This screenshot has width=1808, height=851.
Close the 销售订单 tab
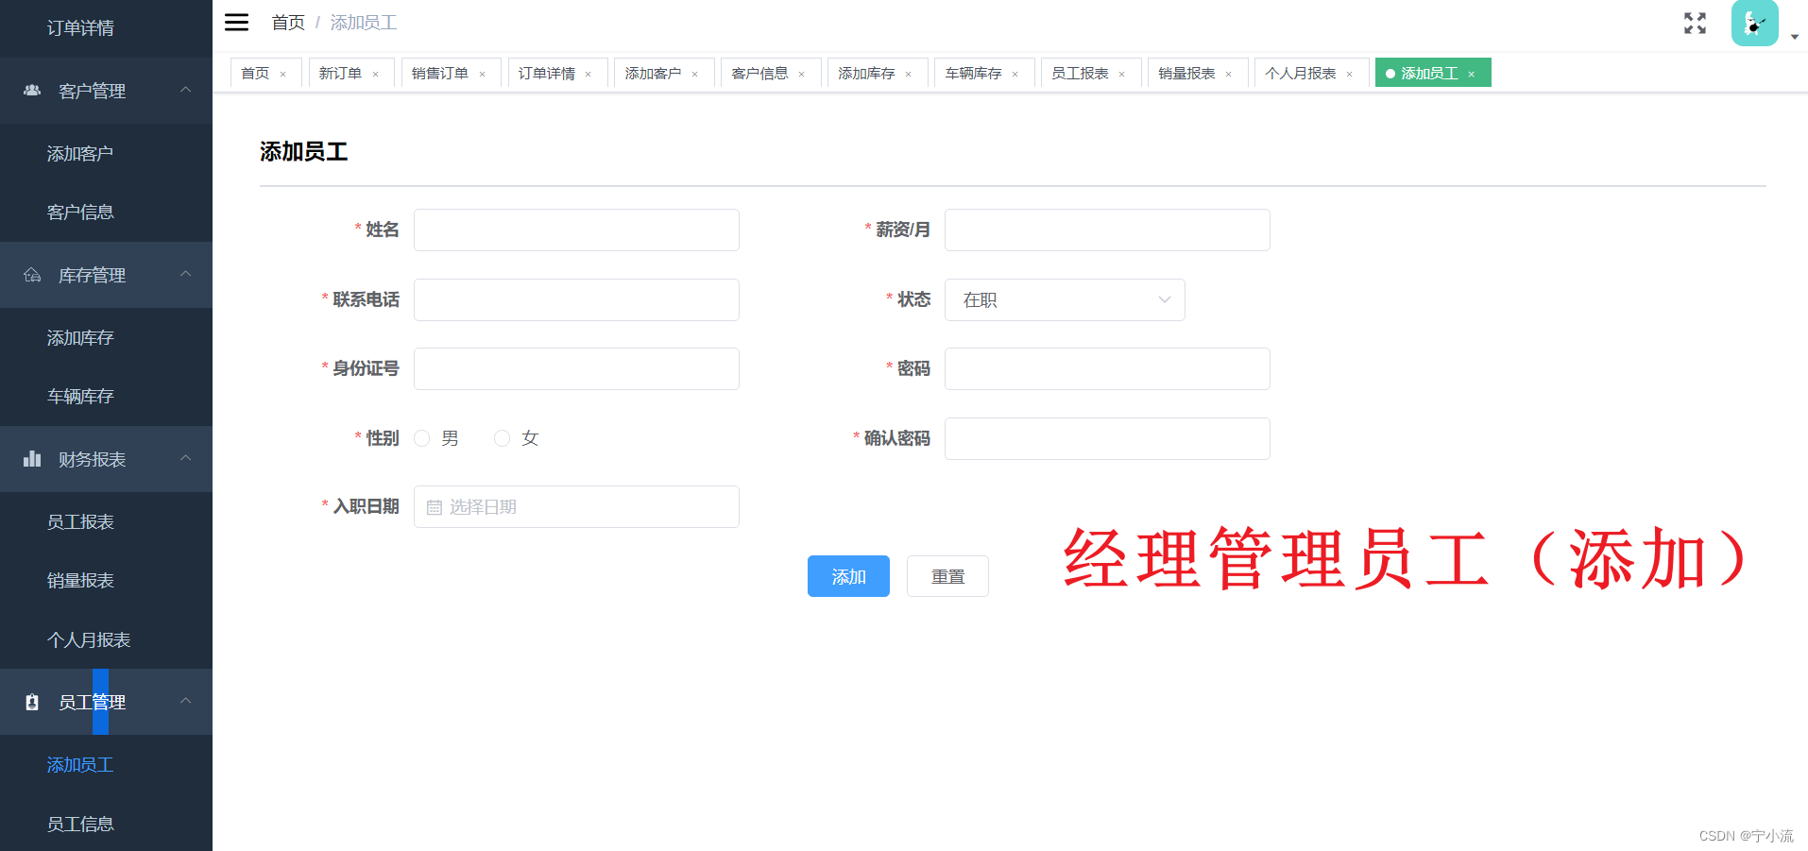coord(482,74)
